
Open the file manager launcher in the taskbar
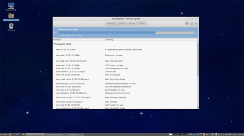[x=23, y=134]
